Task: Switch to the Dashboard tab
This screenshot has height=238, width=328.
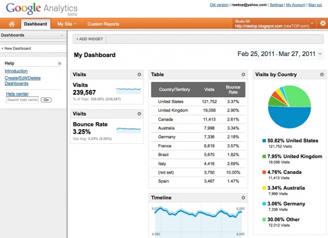Action: [x=35, y=24]
